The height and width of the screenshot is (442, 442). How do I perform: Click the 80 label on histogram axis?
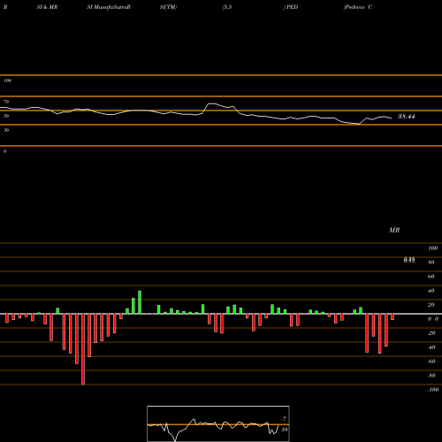tap(431, 263)
